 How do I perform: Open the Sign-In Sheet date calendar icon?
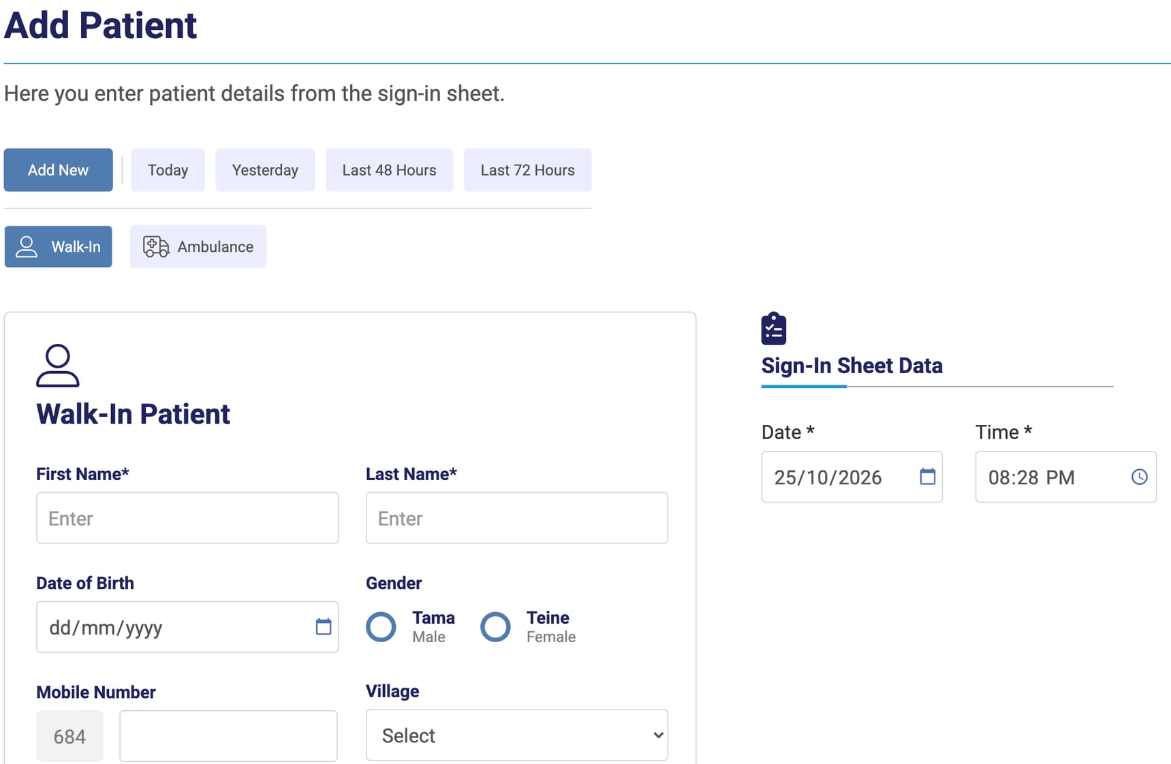927,477
